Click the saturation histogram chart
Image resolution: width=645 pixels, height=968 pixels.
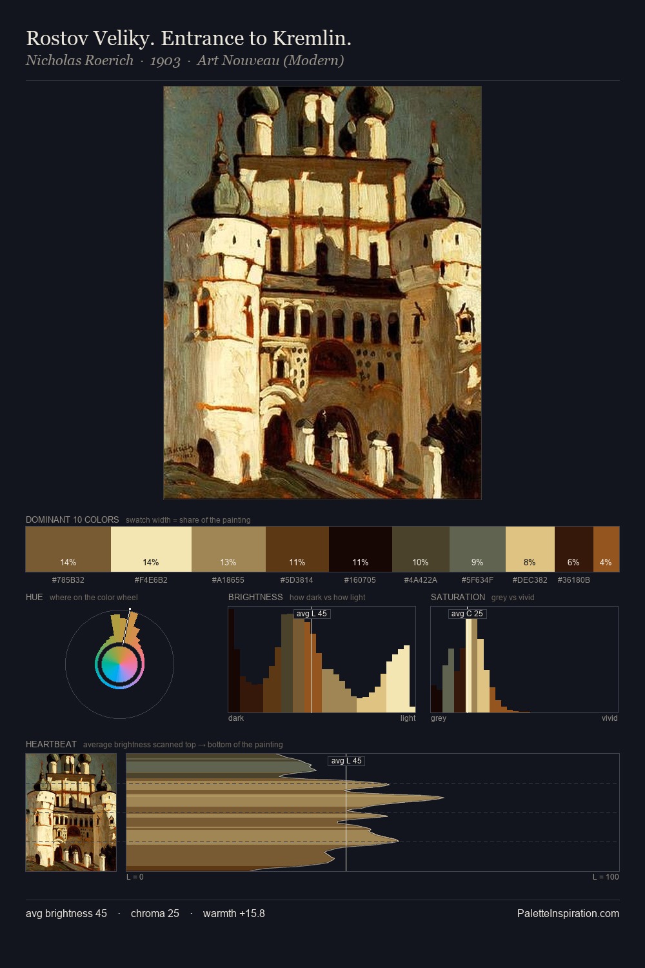[x=524, y=660]
